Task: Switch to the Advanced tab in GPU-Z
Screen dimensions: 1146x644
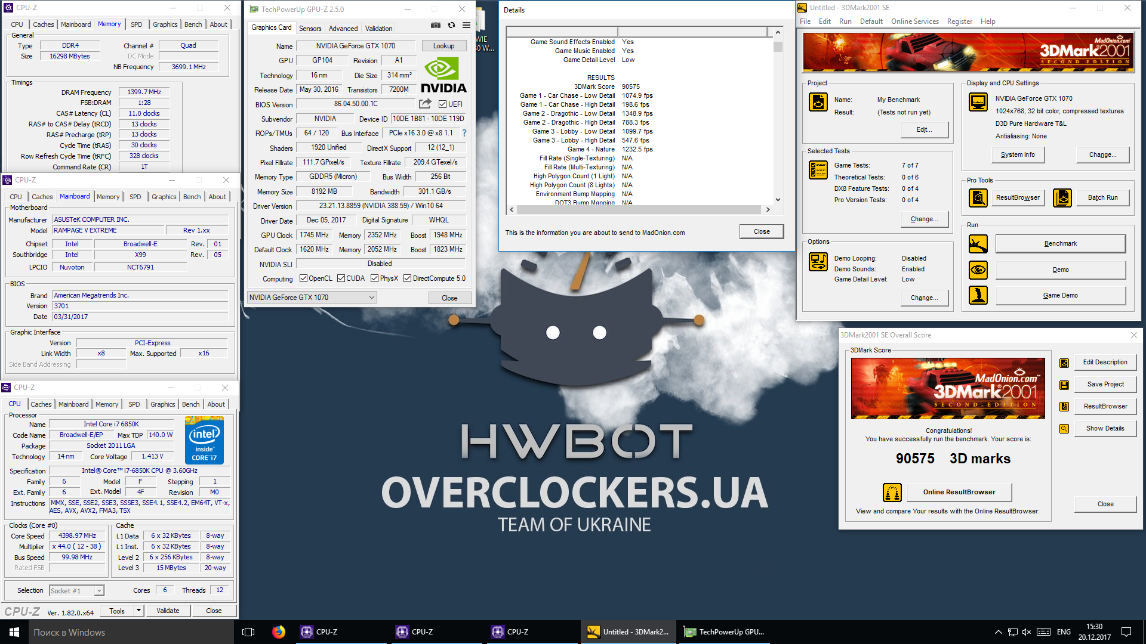Action: click(x=343, y=29)
